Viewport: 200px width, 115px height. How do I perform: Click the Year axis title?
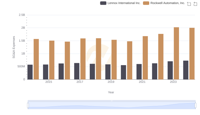(111, 92)
